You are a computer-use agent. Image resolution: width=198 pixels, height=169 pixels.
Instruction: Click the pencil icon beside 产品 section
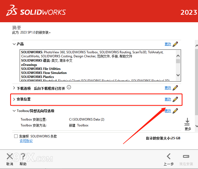pos(175,44)
